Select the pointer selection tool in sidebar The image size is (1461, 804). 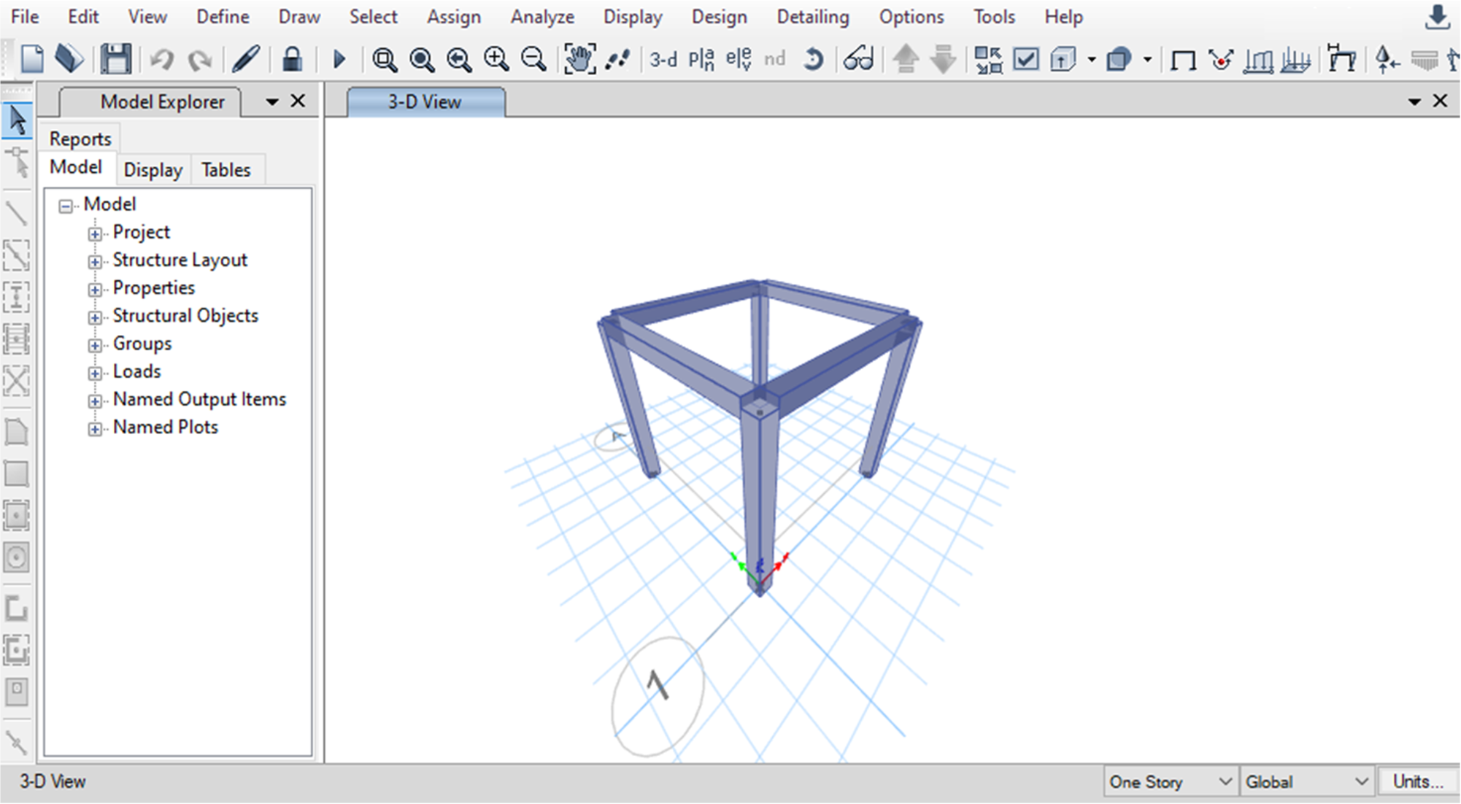[17, 121]
